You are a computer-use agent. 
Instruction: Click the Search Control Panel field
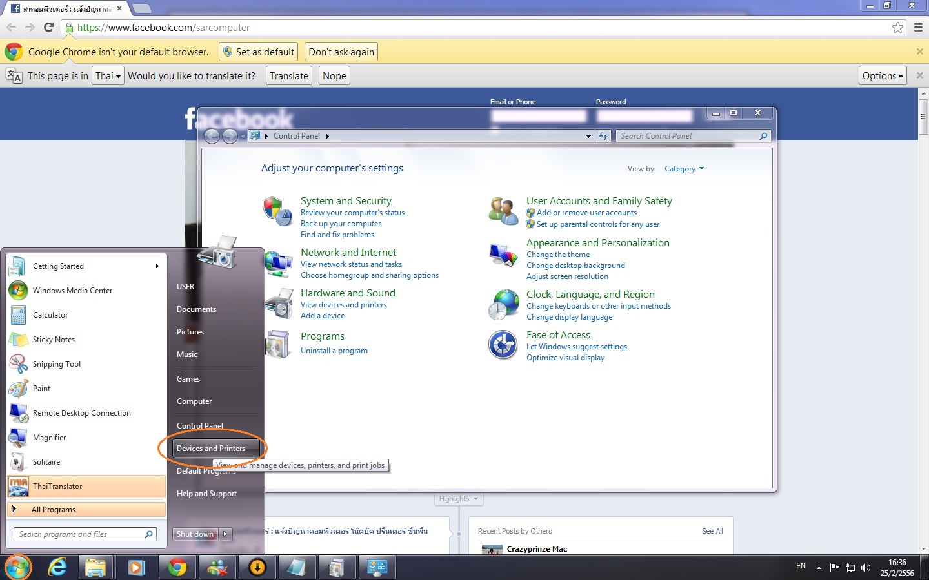point(693,136)
